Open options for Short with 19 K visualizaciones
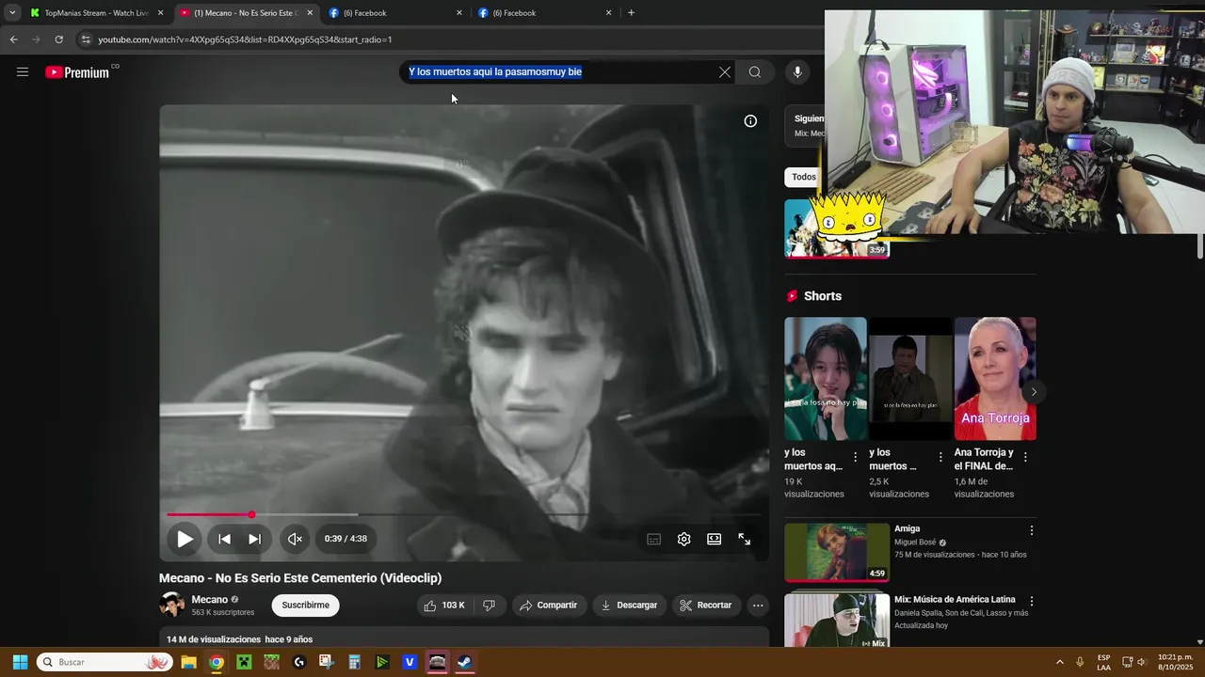This screenshot has width=1205, height=677. pos(856,457)
